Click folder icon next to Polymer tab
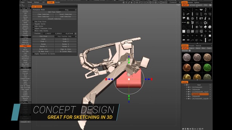The width and height of the screenshot is (232, 130). (190, 51)
